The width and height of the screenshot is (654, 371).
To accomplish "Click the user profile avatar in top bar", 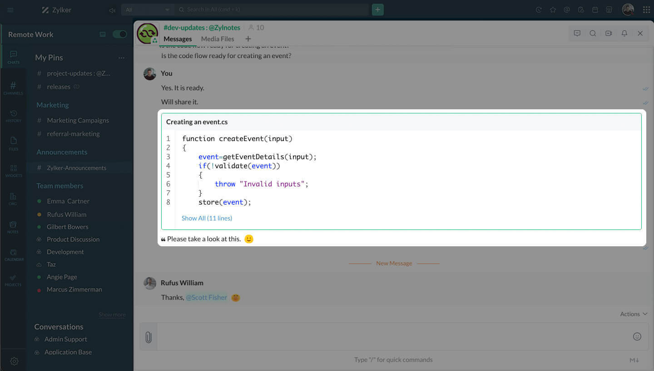I will 628,10.
